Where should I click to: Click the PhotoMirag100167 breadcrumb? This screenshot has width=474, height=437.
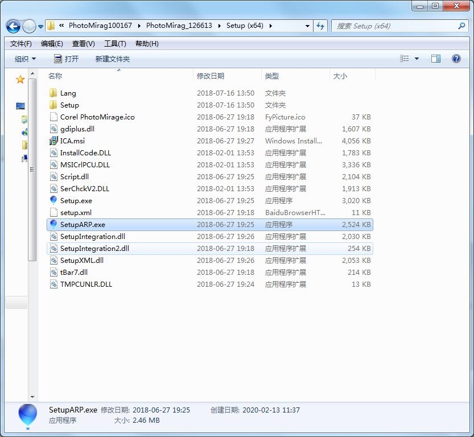tap(100, 26)
